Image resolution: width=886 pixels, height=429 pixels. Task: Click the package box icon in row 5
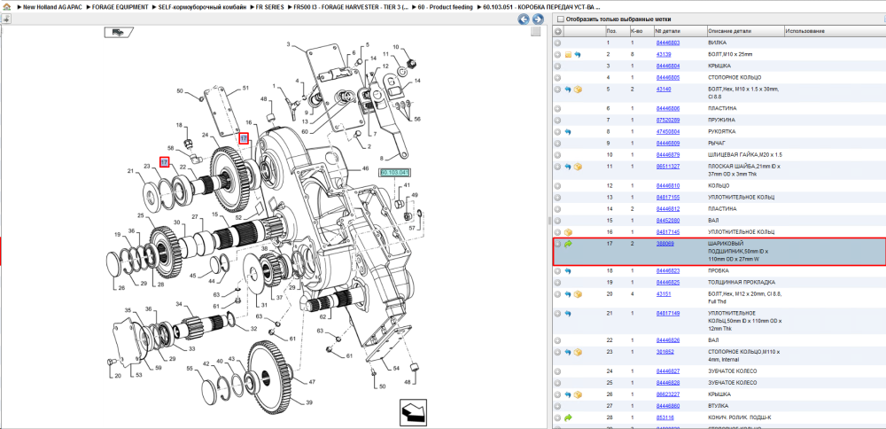pos(578,90)
